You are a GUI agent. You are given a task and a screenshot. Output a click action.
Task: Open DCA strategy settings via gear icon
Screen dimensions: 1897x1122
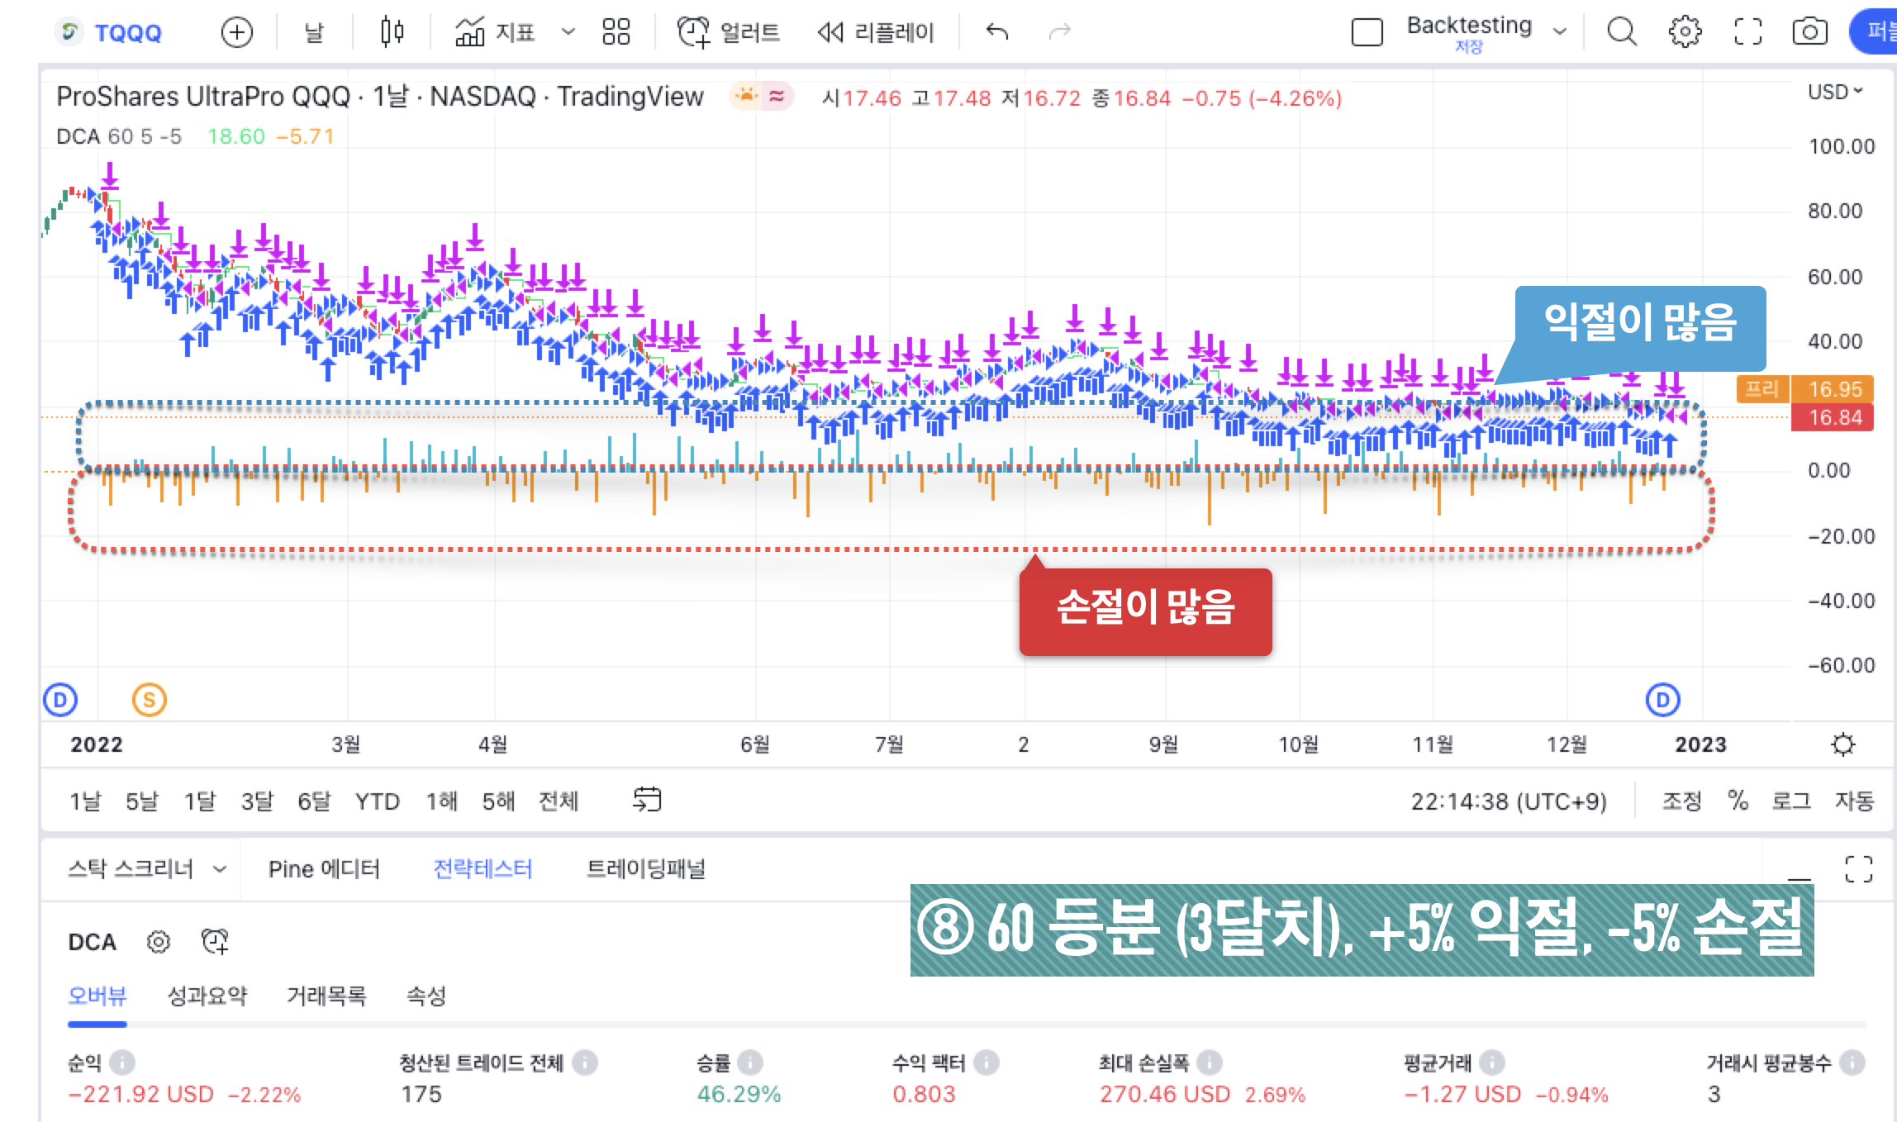point(157,942)
